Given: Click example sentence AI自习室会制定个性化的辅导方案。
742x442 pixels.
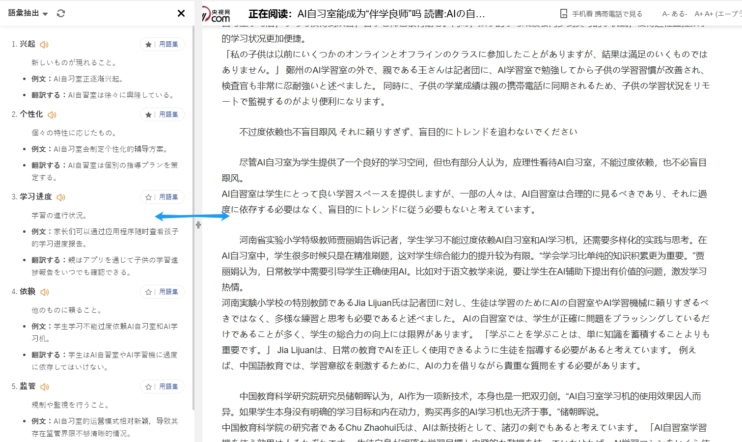Looking at the screenshot, I should click(111, 149).
